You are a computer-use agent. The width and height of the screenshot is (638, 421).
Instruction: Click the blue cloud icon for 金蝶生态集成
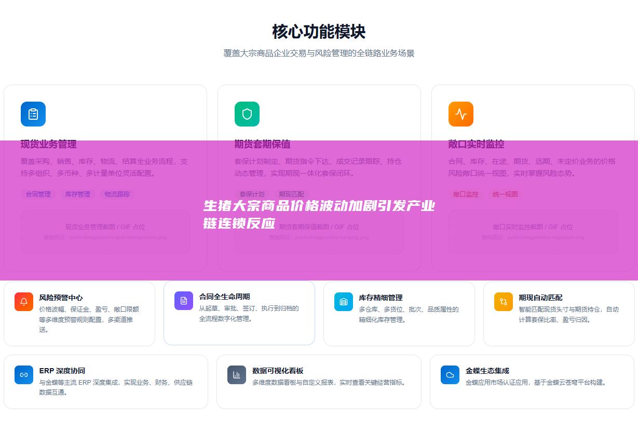pyautogui.click(x=450, y=375)
